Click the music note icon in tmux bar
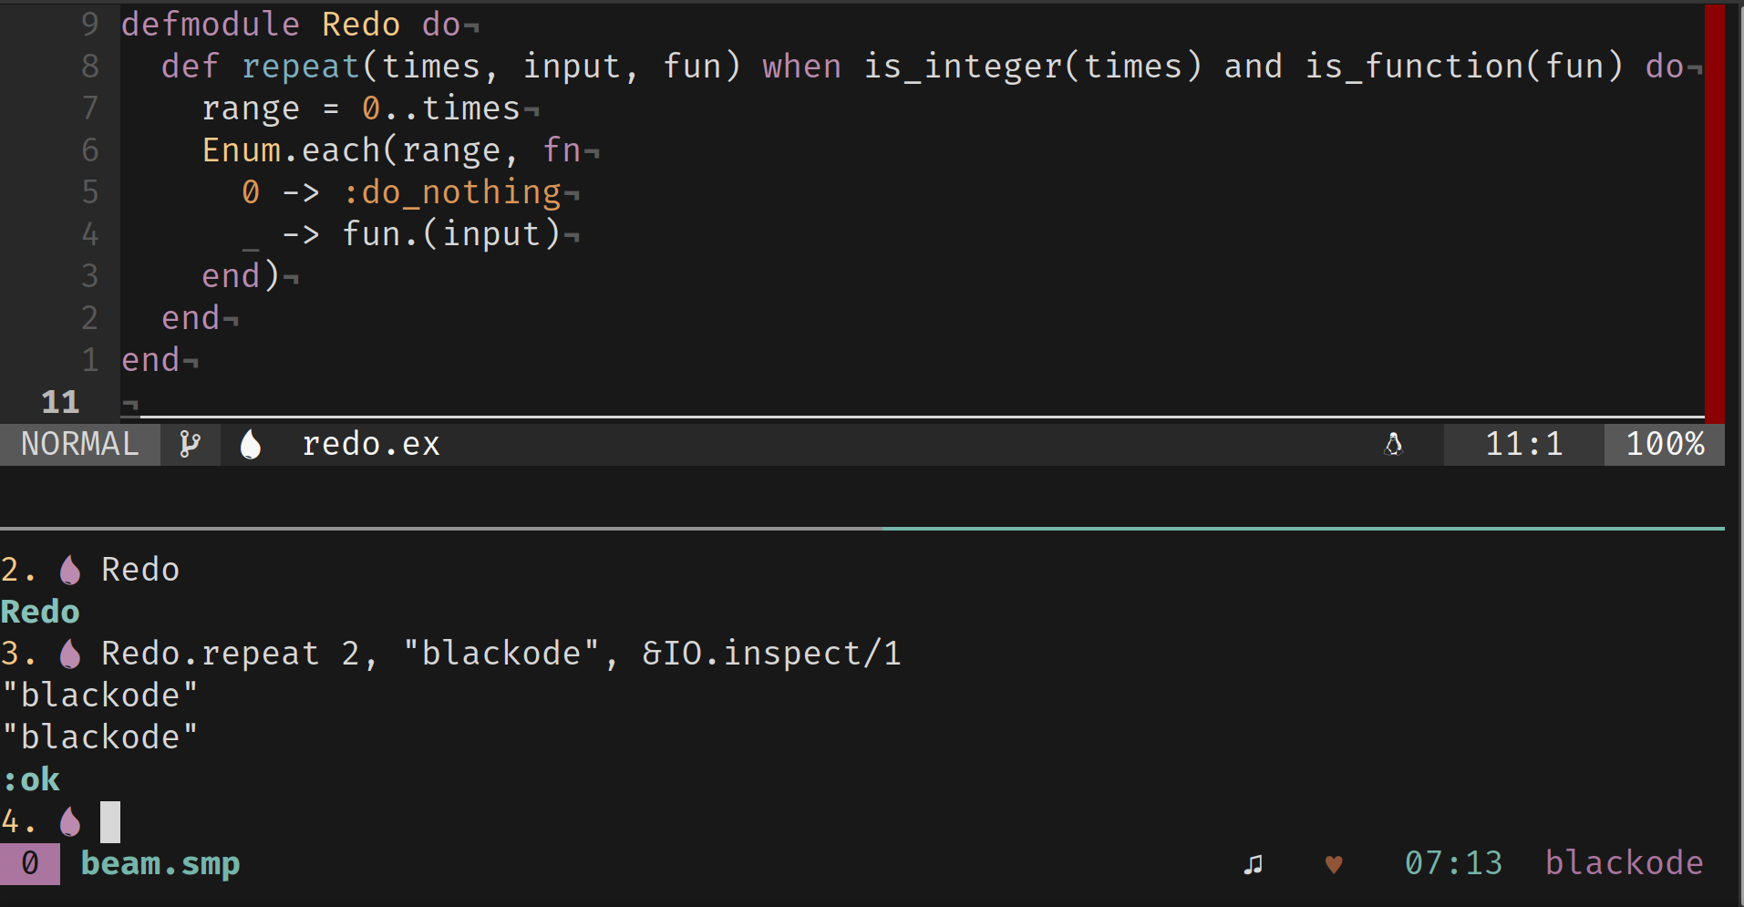This screenshot has width=1744, height=907. pyautogui.click(x=1253, y=863)
